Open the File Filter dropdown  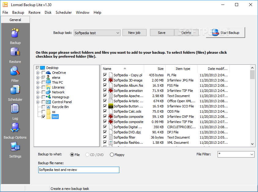click(236, 154)
